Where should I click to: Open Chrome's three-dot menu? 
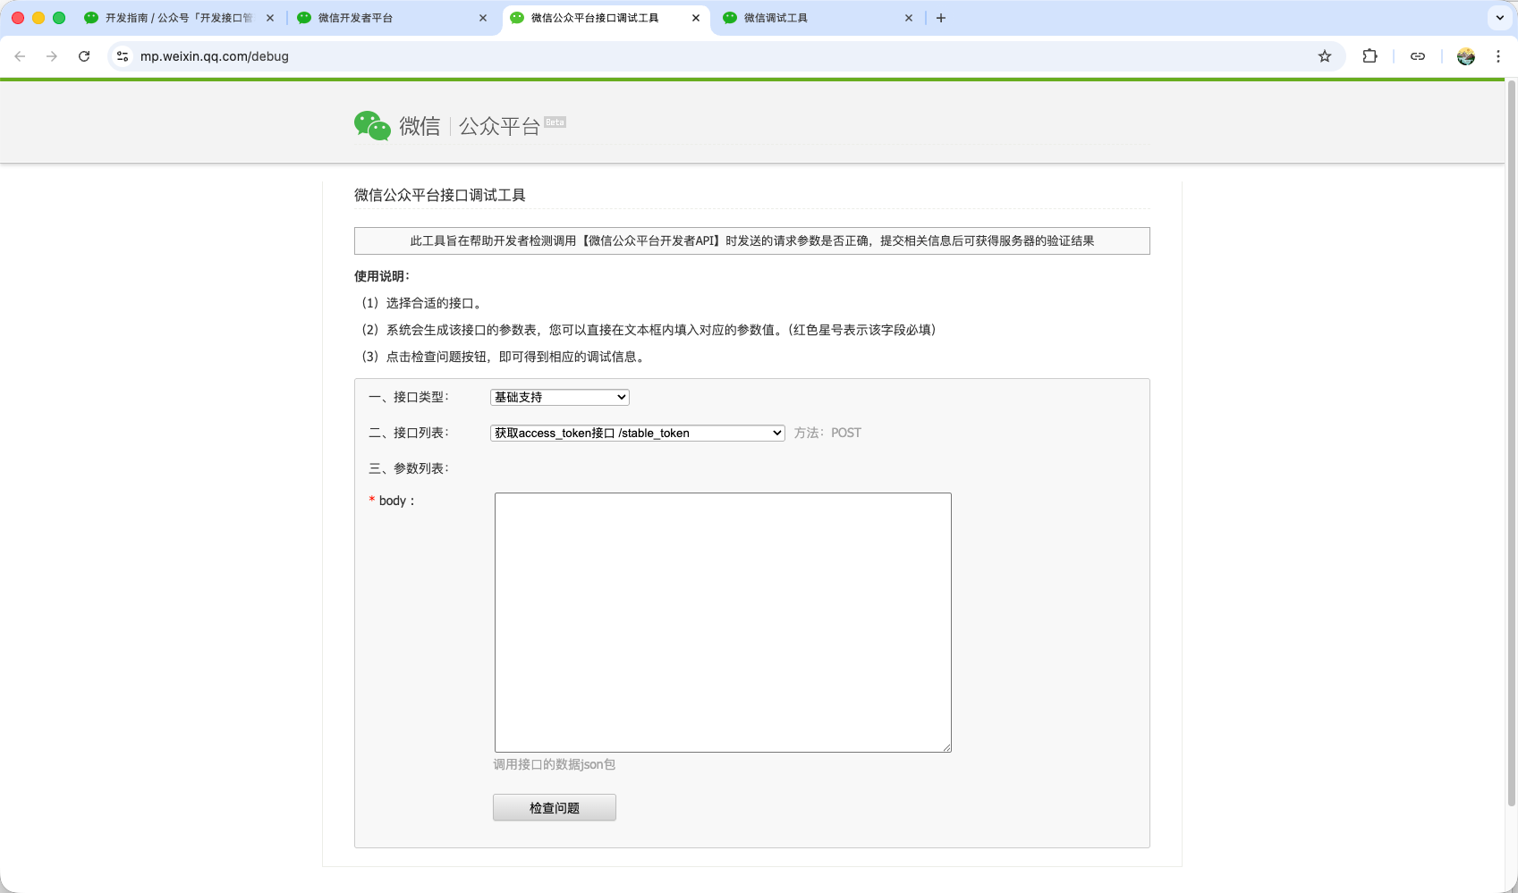[x=1498, y=56]
